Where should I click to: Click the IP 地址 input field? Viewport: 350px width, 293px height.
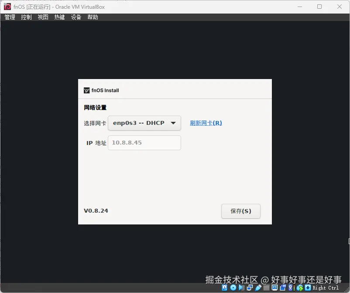144,143
